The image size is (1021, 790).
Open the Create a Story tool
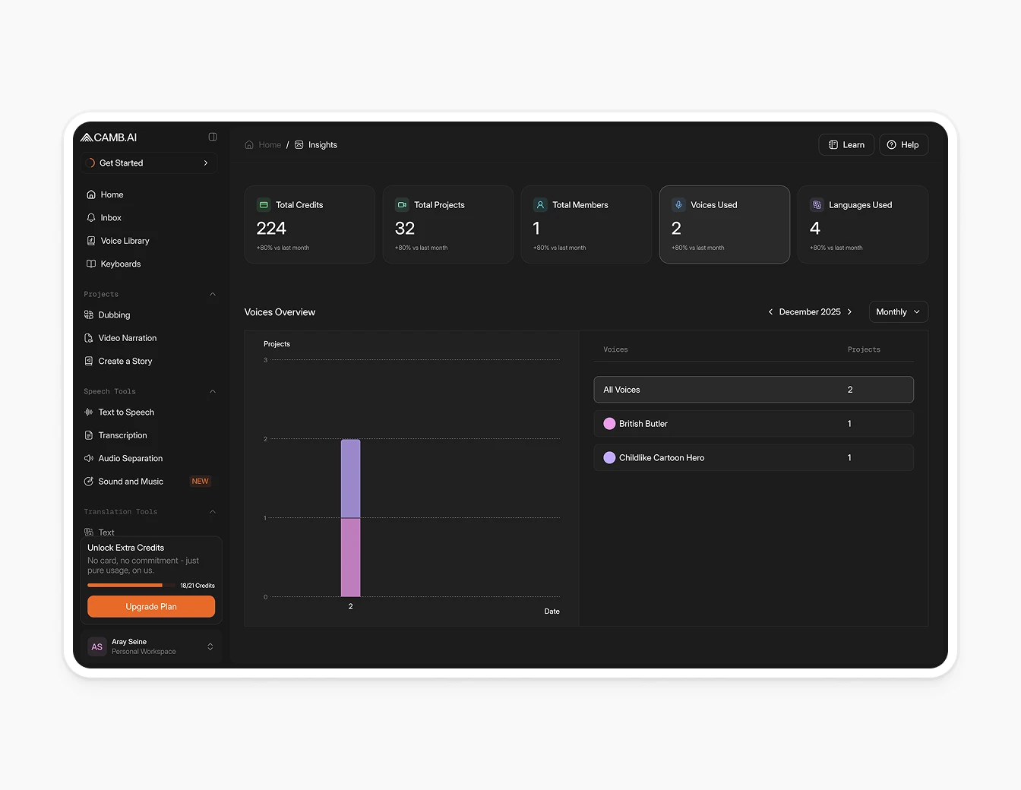coord(125,361)
